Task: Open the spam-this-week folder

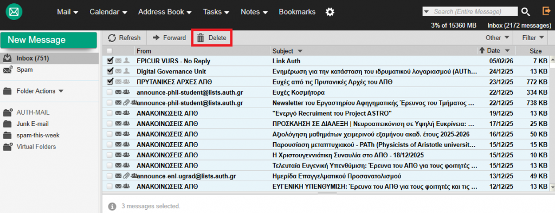Action: tap(38, 136)
